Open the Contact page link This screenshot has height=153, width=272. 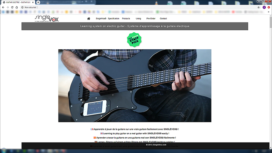[x=163, y=19]
